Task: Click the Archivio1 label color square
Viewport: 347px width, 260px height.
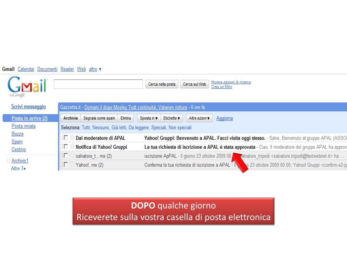Action: tap(8, 161)
